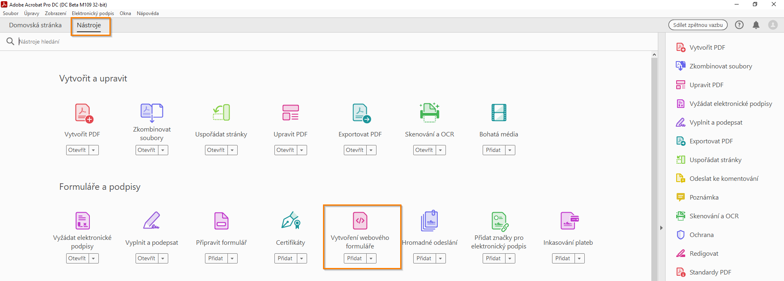Select the Zkombinovat soubory icon in main panel

[x=152, y=113]
